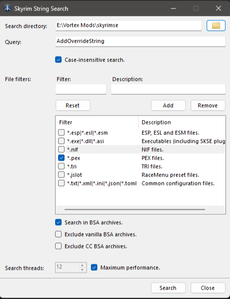
Task: Toggle Case-insensitive search checkbox
Action: coord(59,60)
